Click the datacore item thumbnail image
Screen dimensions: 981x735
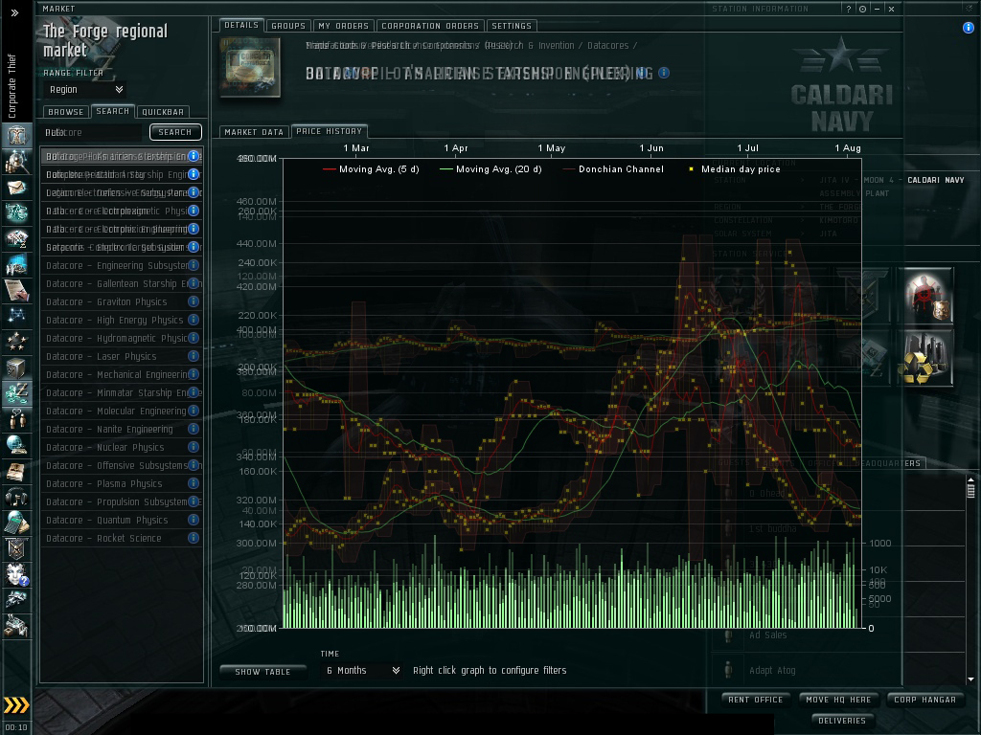250,68
